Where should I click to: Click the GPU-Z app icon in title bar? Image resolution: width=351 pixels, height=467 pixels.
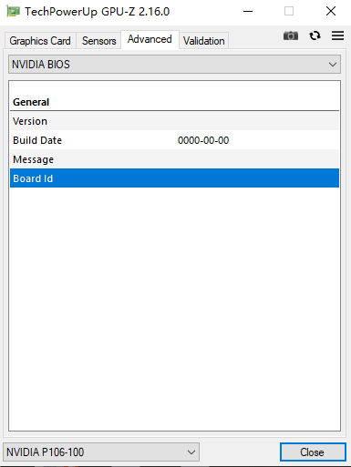pyautogui.click(x=13, y=12)
